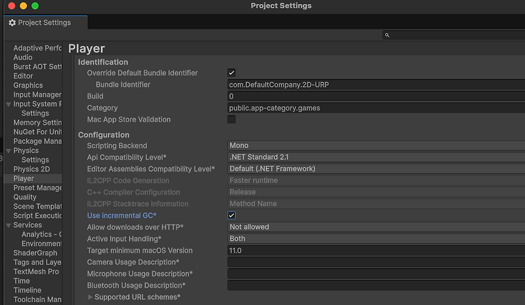Open Api Compatibility Level dropdown
The height and width of the screenshot is (305, 525).
pos(375,157)
